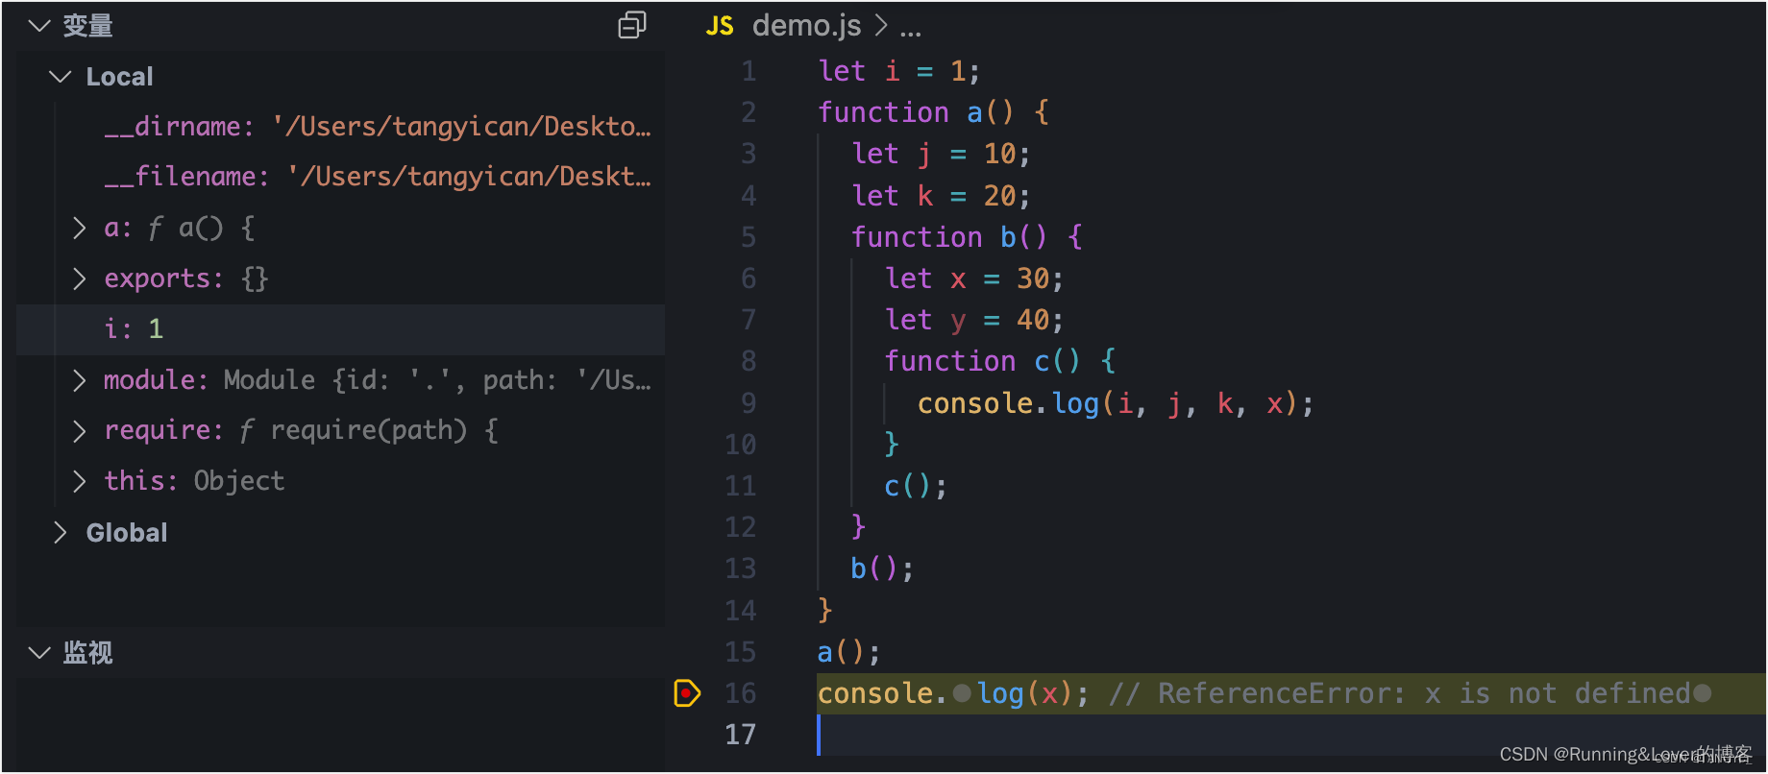The height and width of the screenshot is (774, 1768).
Task: Expand the a: f a() variable
Action: coord(80,228)
